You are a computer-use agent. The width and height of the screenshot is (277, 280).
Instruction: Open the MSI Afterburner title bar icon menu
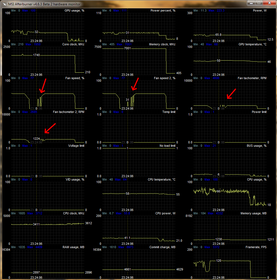(x=4, y=4)
